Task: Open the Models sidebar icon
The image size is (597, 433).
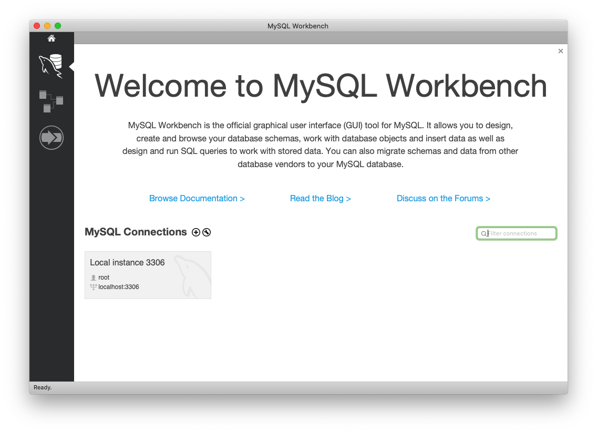Action: [51, 101]
